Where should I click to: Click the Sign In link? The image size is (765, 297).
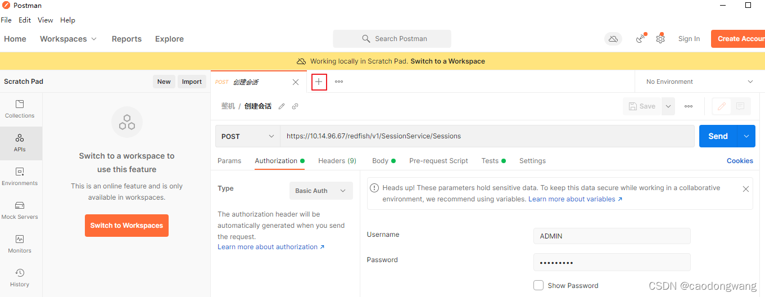pyautogui.click(x=689, y=39)
